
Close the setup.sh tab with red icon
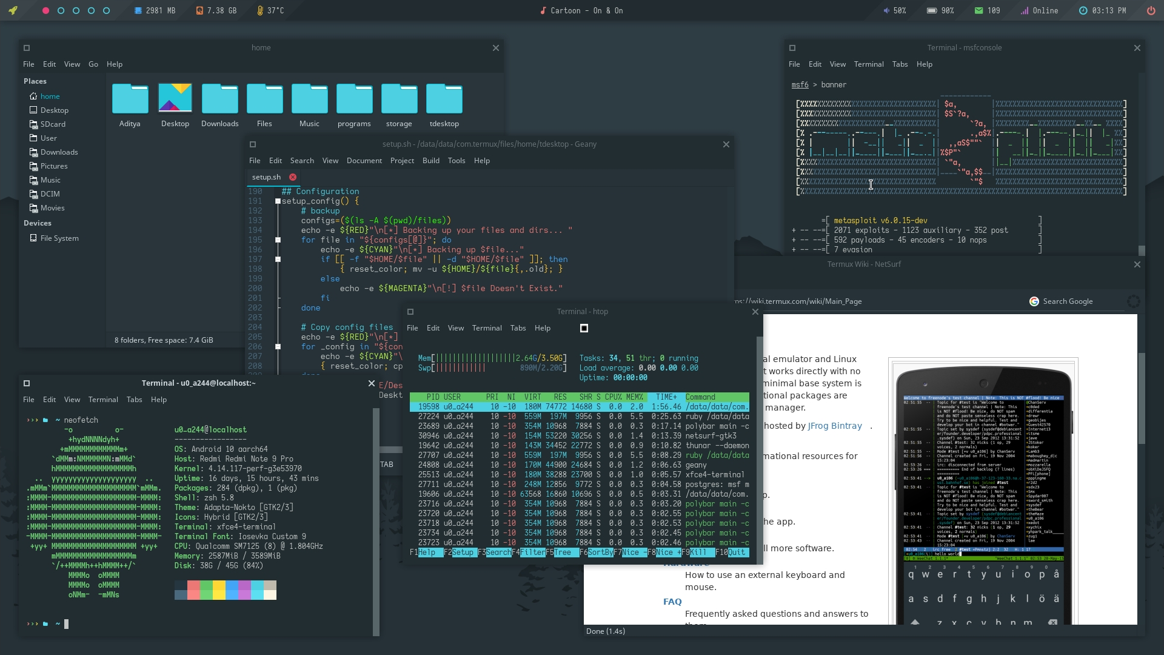(293, 177)
